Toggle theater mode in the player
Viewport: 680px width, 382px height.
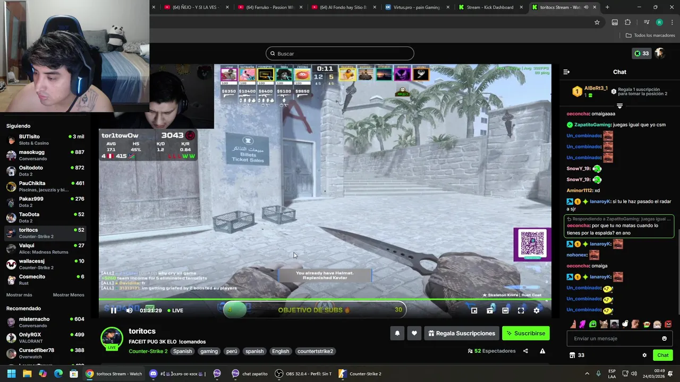[x=505, y=310]
